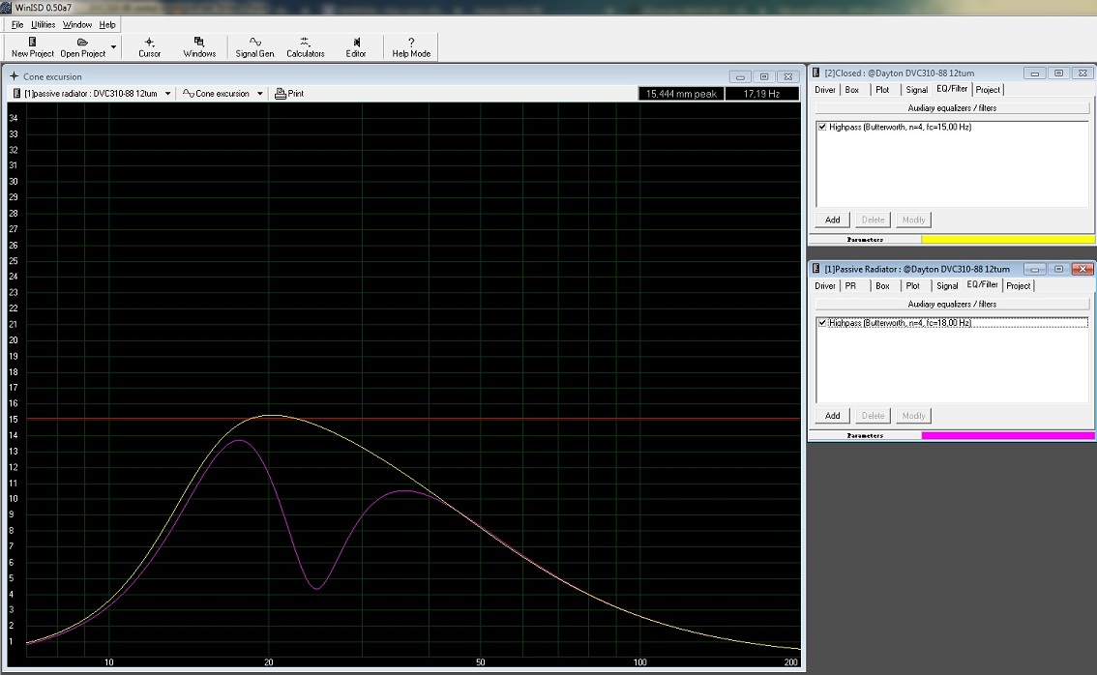Viewport: 1097px width, 675px height.
Task: Expand the Cone excursion graph type dropdown
Action: [259, 93]
